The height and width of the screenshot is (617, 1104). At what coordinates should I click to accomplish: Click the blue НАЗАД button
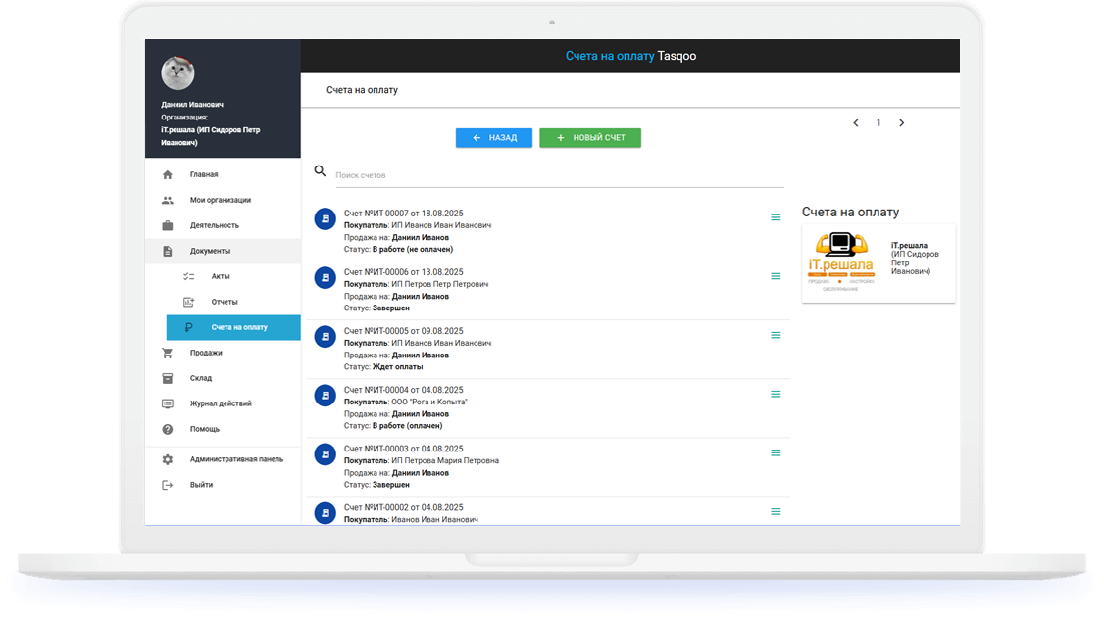coord(493,138)
